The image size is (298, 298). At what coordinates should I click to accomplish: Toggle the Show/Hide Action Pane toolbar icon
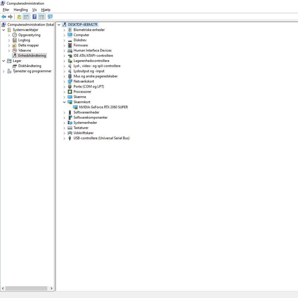[x=41, y=17]
